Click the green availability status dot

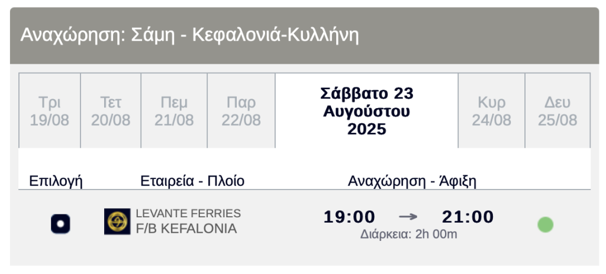pos(545,224)
